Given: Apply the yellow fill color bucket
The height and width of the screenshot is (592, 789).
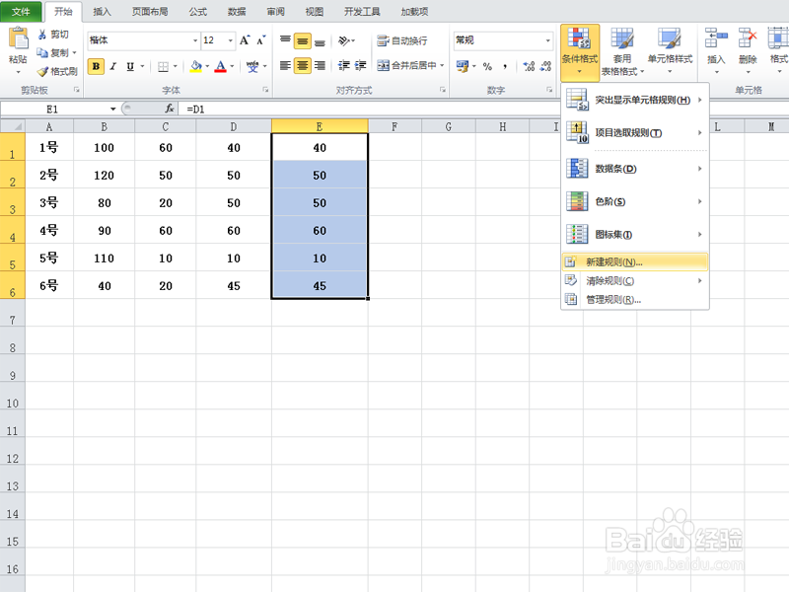Looking at the screenshot, I should [x=196, y=66].
